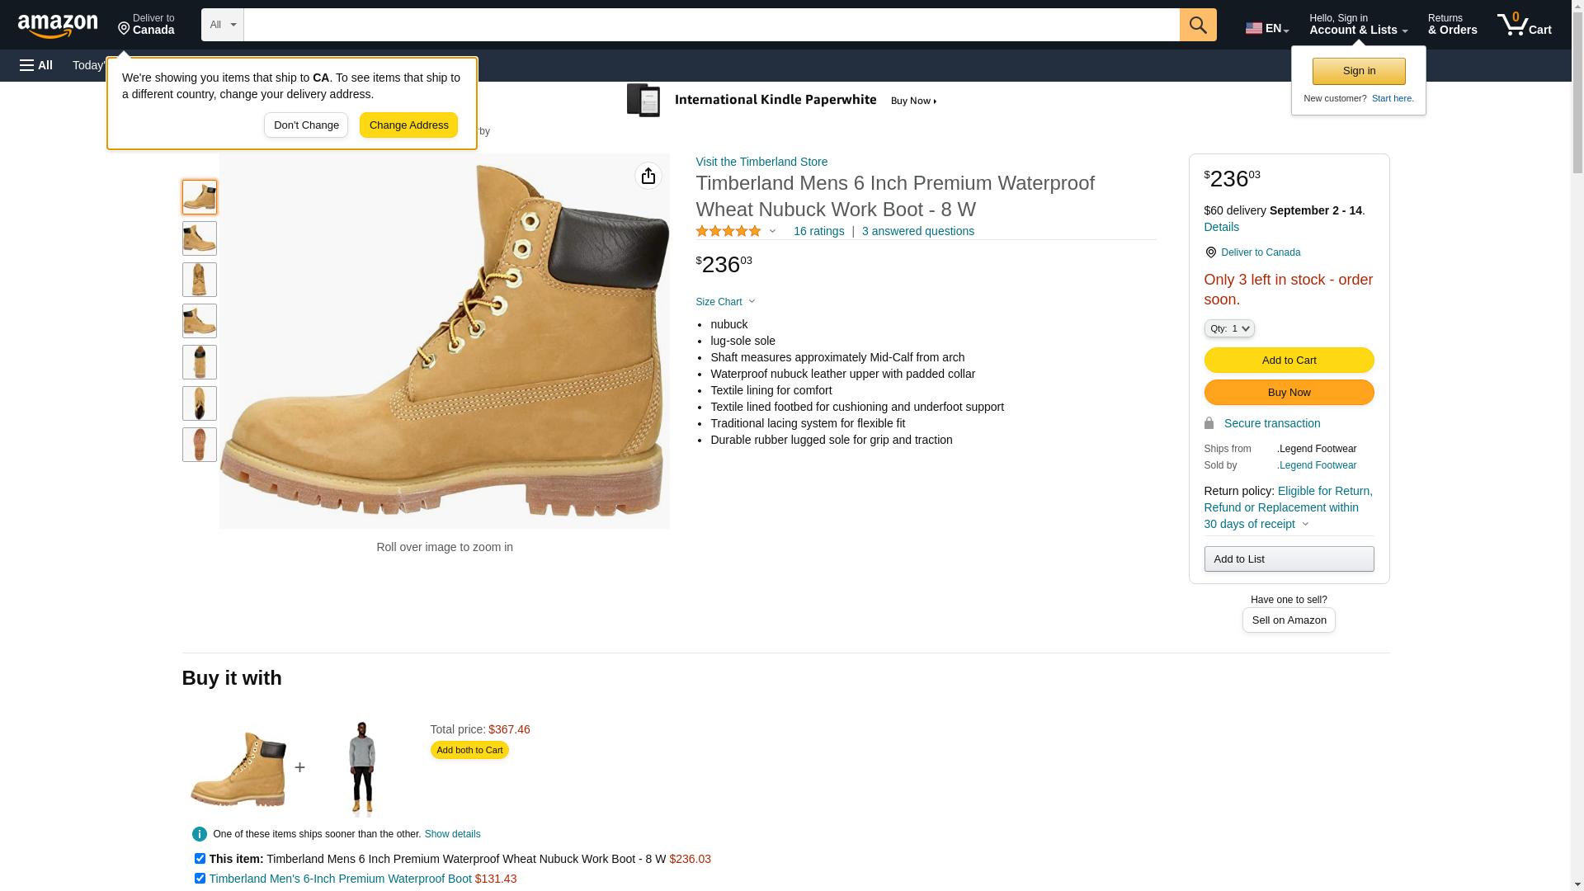Click the info icon about shipping
1584x891 pixels.
(200, 834)
